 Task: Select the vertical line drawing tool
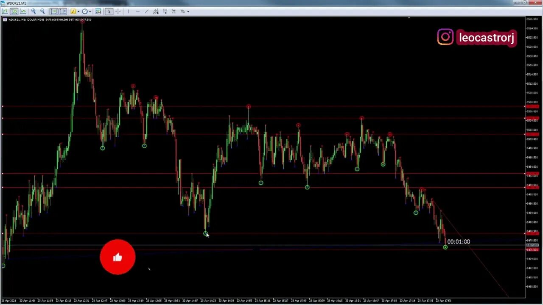(x=129, y=11)
